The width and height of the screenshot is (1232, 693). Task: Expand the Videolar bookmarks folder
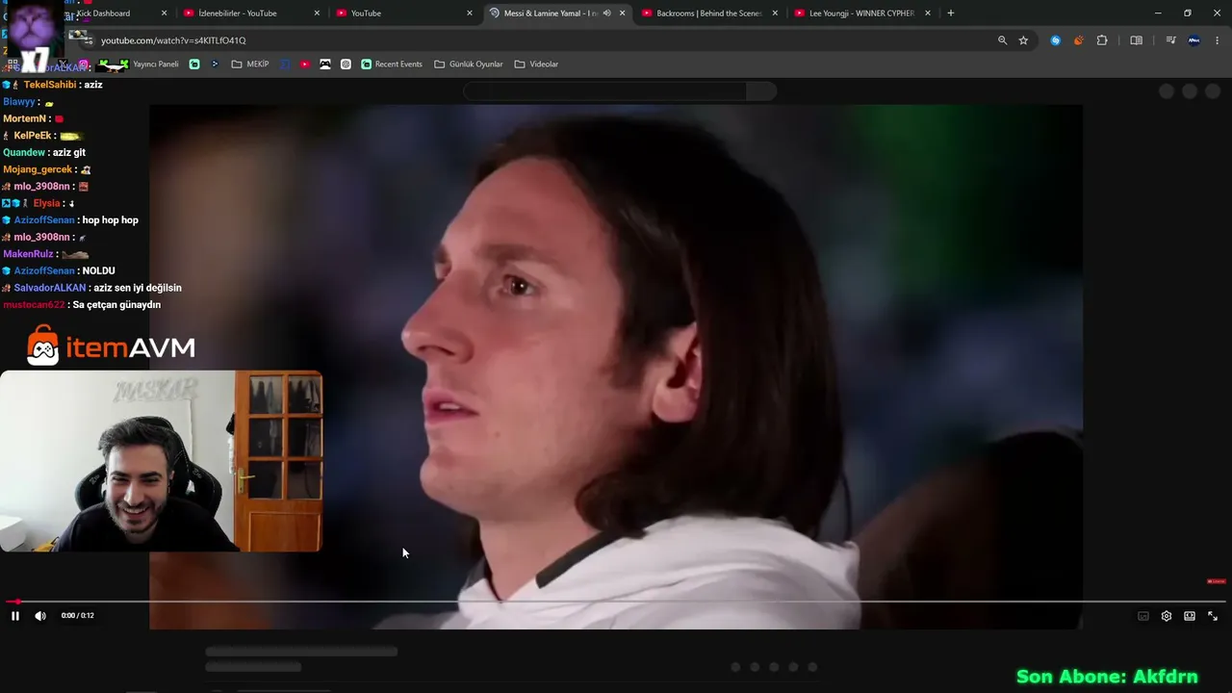coord(536,64)
